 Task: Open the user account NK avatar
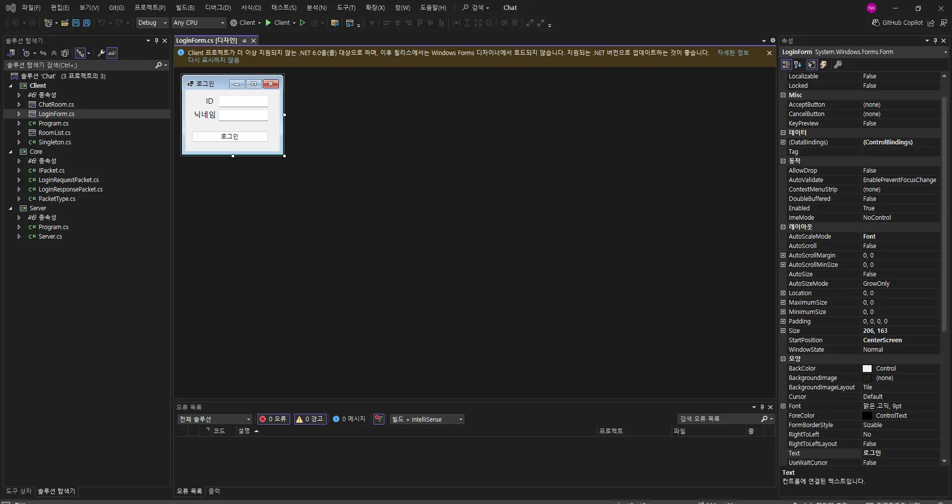[872, 8]
